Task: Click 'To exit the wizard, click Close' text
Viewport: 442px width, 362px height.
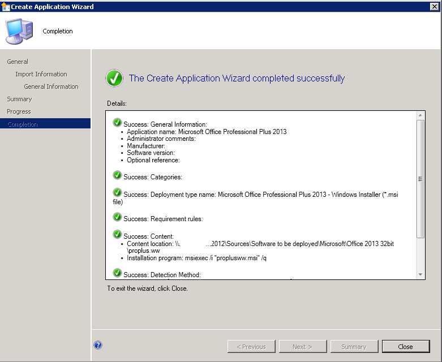Action: tap(147, 288)
